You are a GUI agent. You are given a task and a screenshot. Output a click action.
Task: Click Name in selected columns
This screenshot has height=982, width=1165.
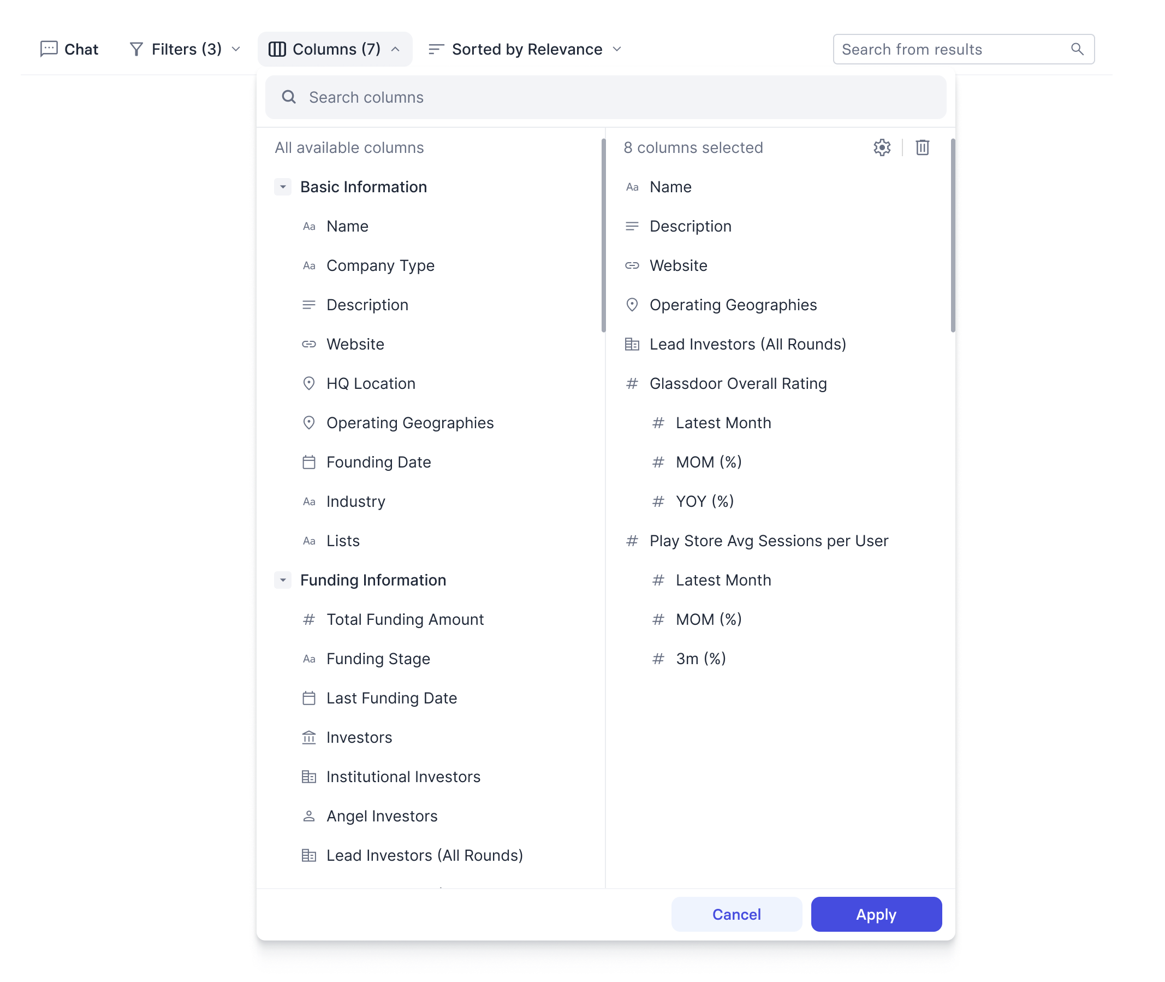click(x=670, y=187)
